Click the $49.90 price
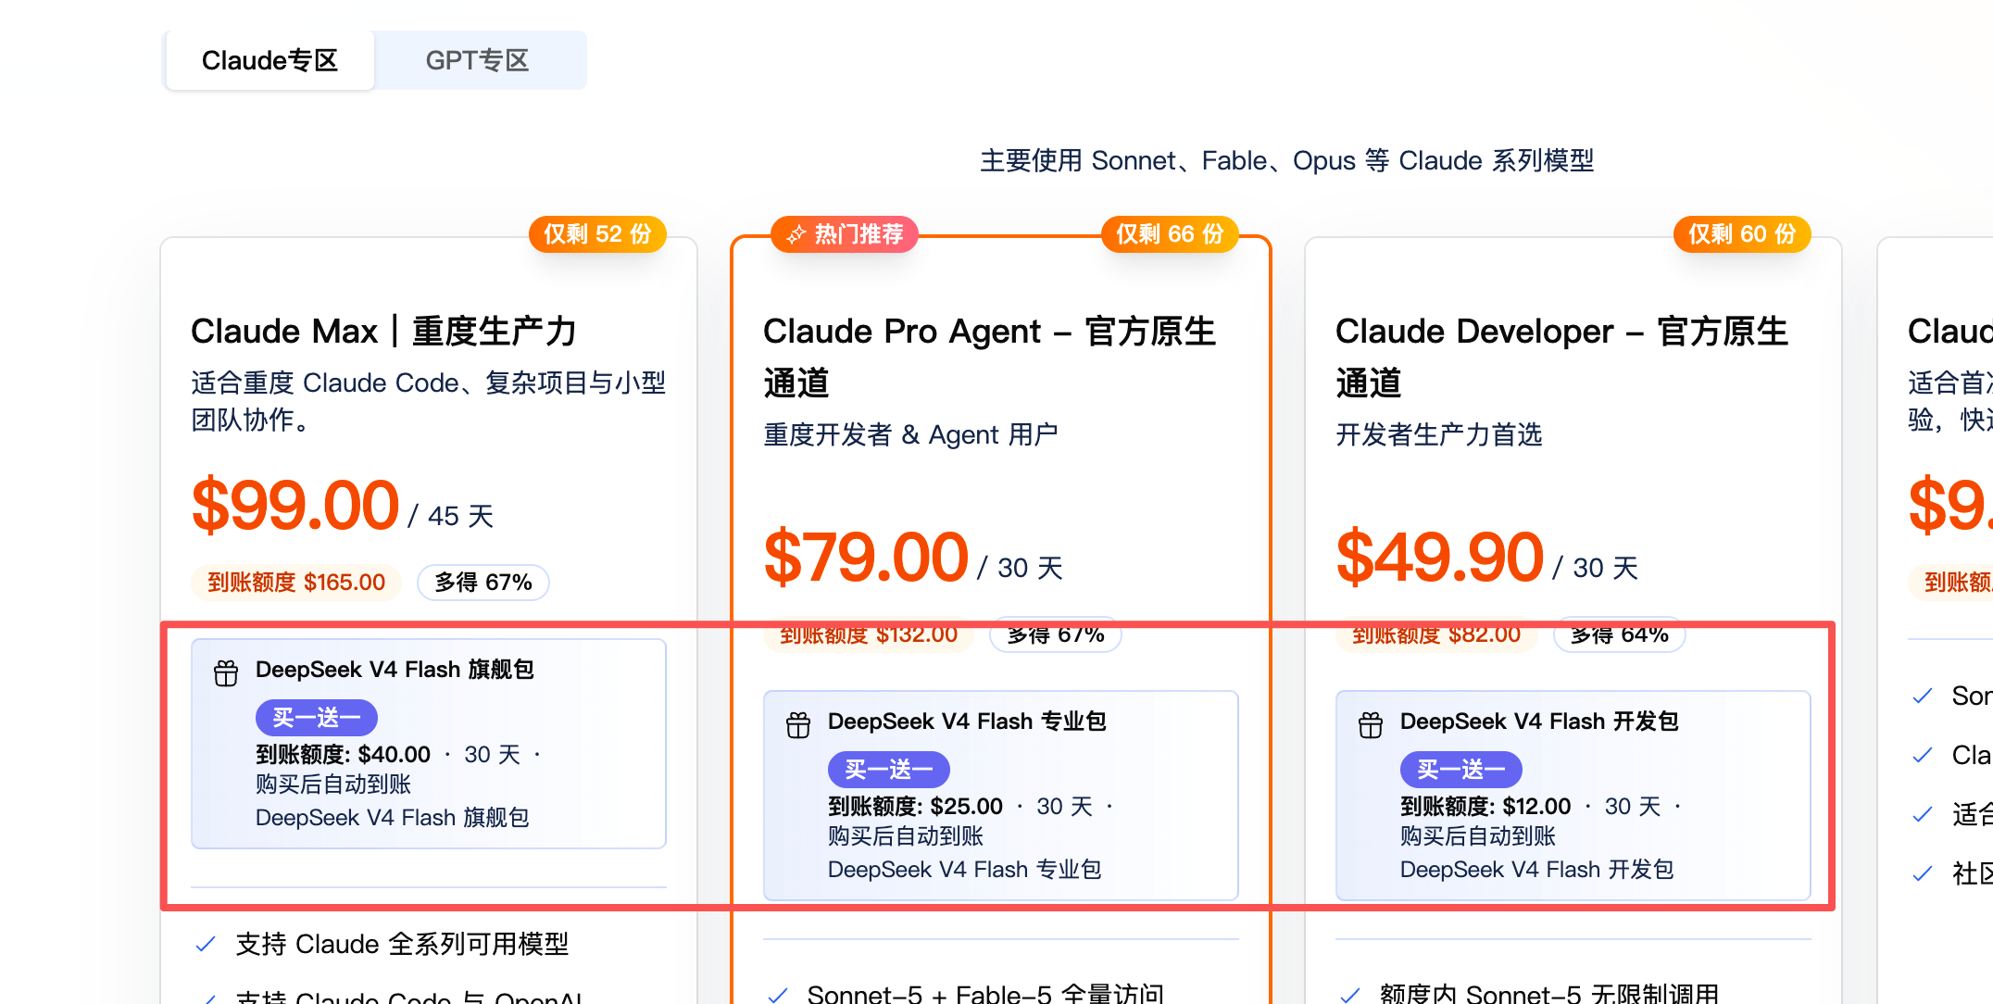 pos(1440,558)
